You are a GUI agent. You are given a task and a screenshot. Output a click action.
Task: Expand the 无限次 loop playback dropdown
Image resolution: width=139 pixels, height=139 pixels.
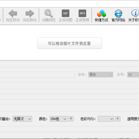22,119
